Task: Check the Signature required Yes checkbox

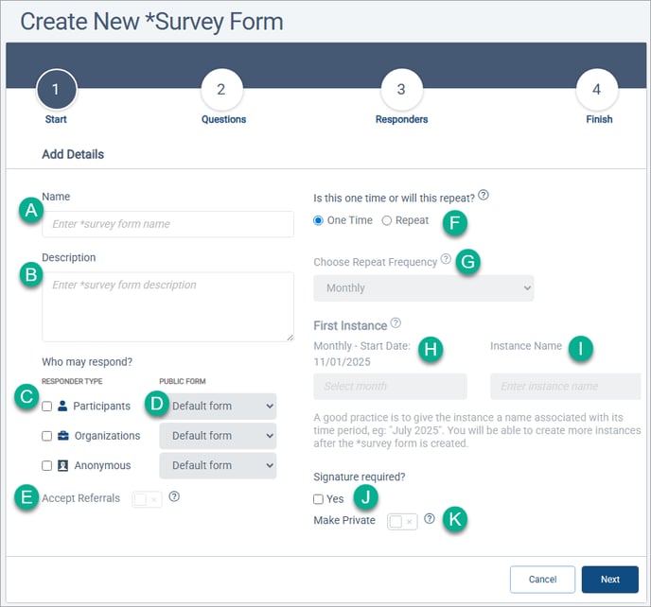Action: click(319, 499)
